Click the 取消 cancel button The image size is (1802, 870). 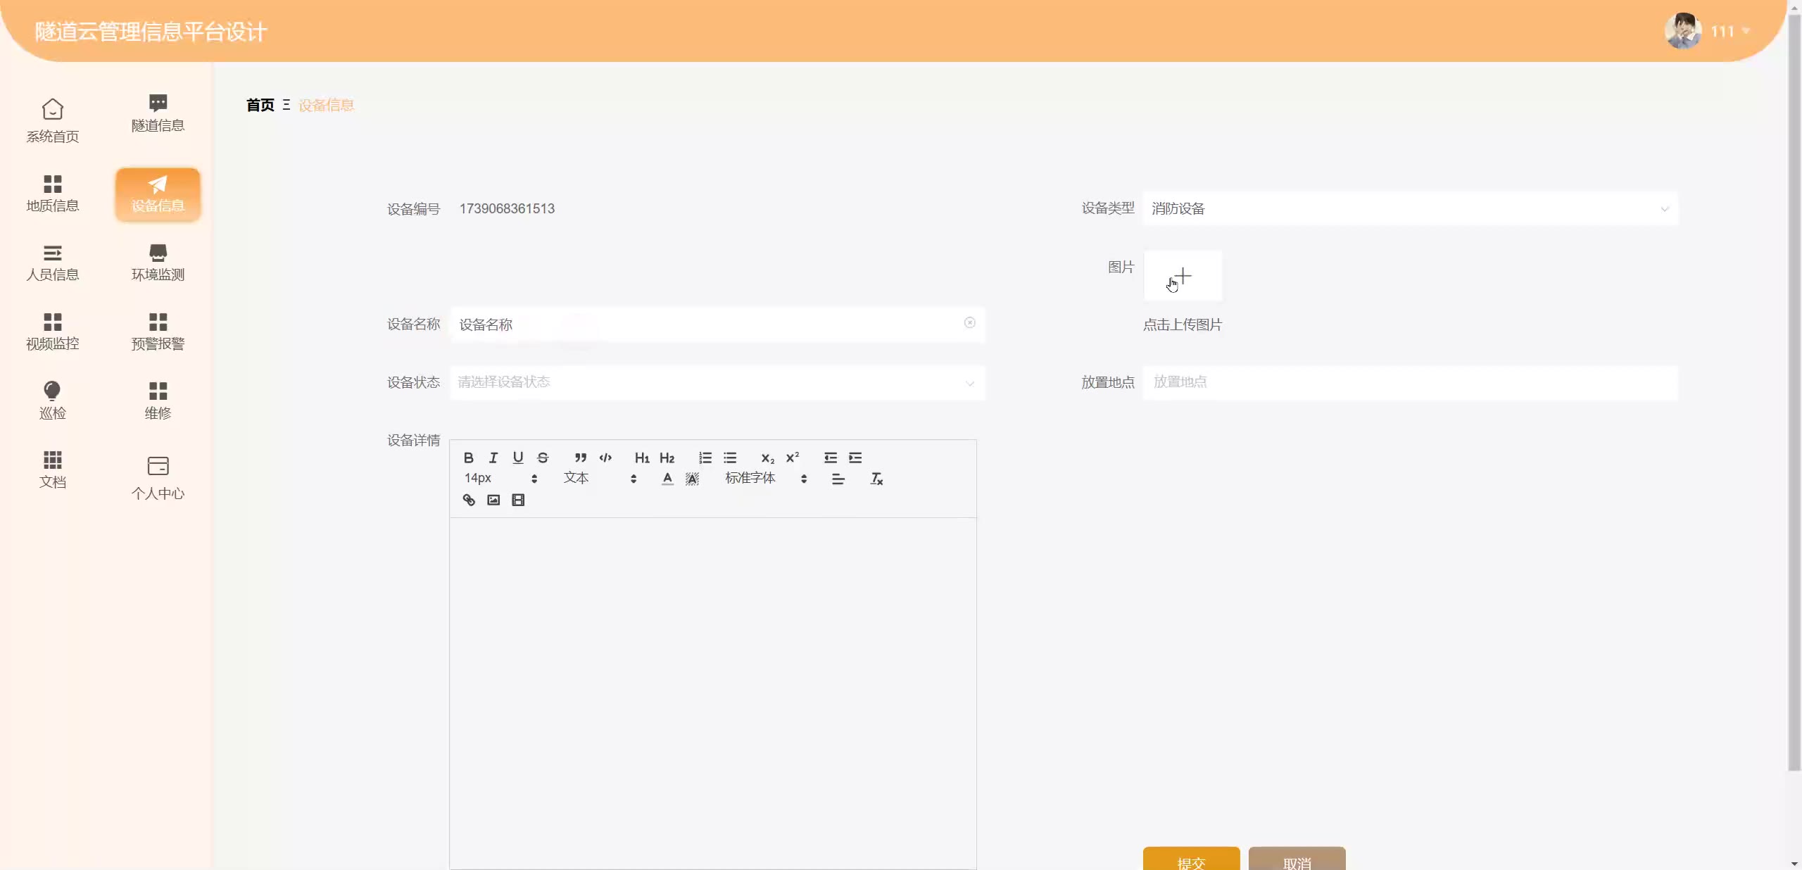pyautogui.click(x=1297, y=859)
